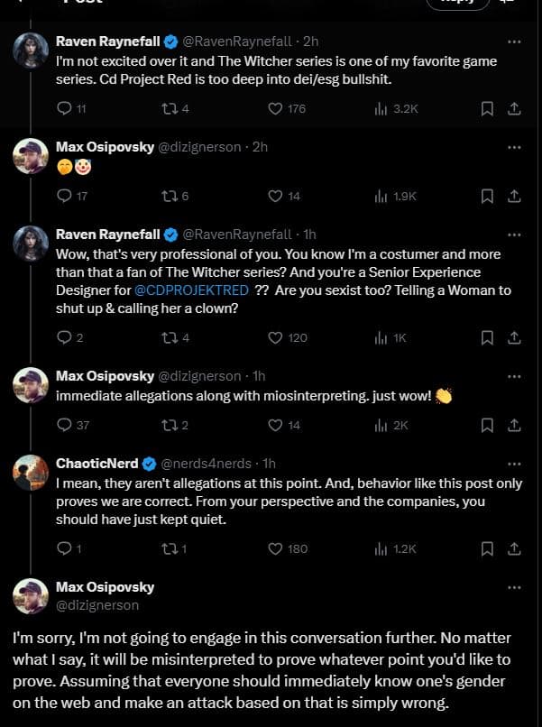Open the @CDPROJEKTRED mention link
Image resolution: width=542 pixels, height=727 pixels.
pyautogui.click(x=189, y=289)
